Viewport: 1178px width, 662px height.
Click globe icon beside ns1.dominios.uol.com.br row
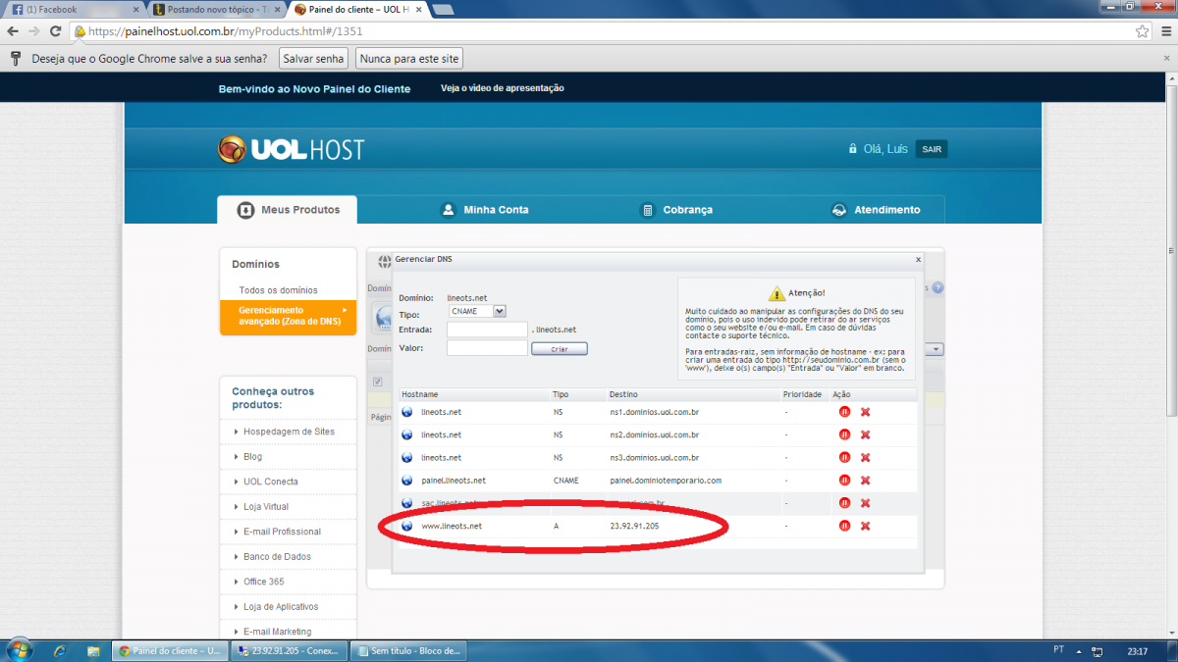tap(407, 412)
